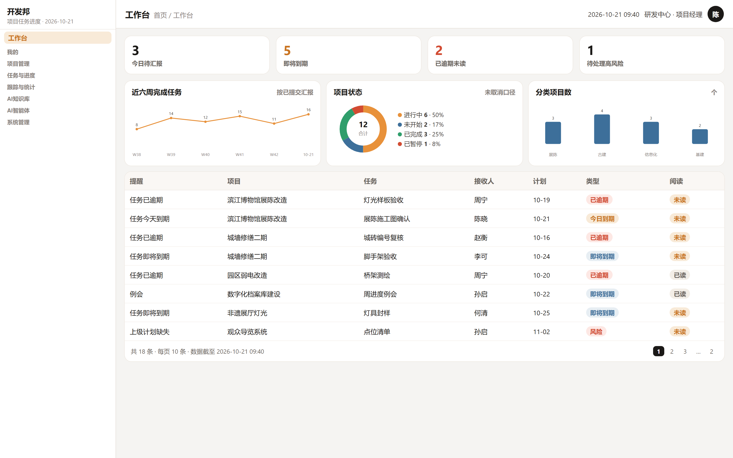Click 未读 badge in 点位清单 row

680,332
